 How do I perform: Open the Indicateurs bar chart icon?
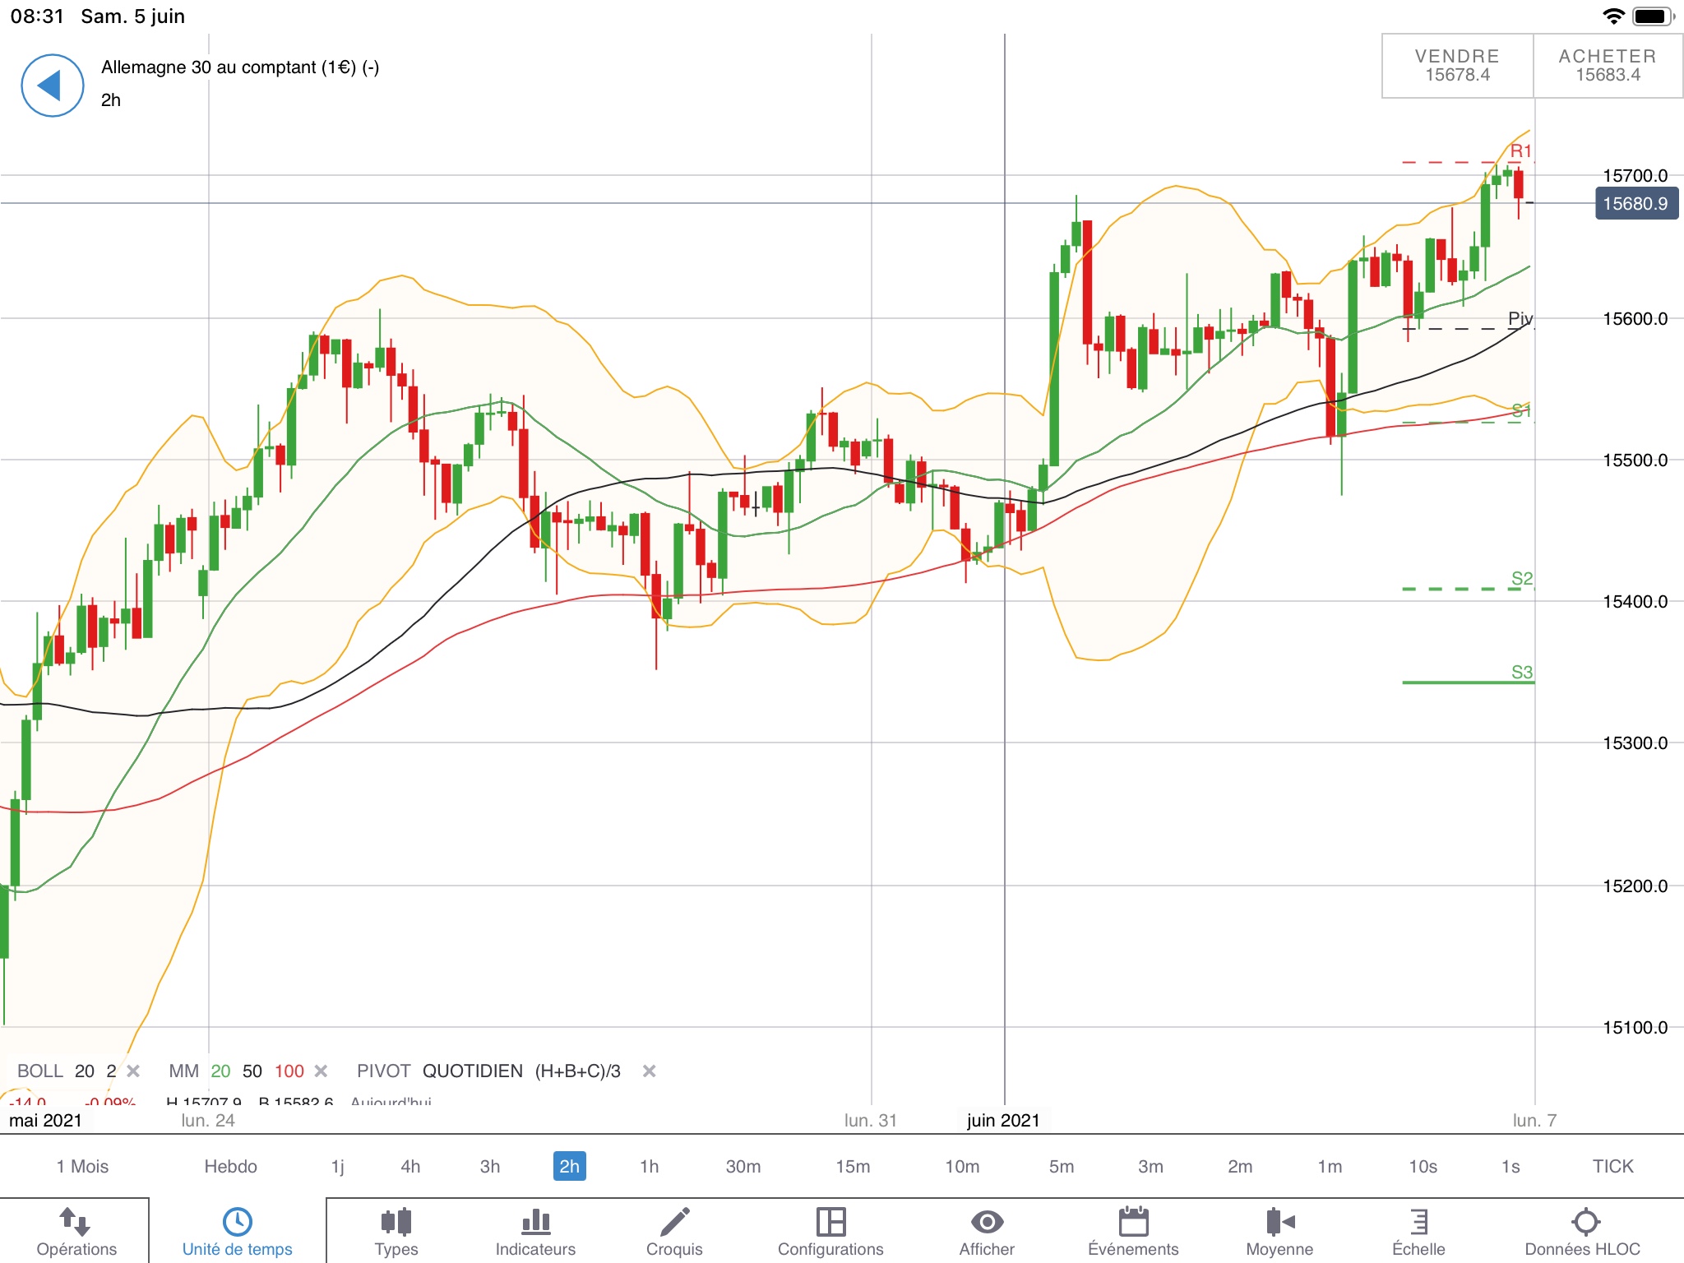point(535,1223)
